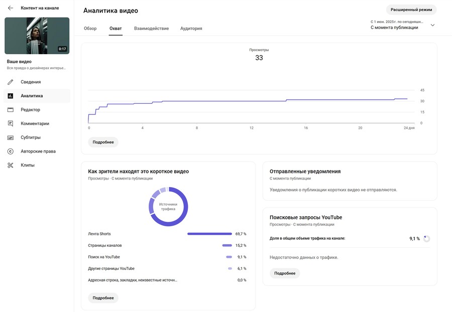Click the 9,1 % bar for Поиск на YouTube
The width and height of the screenshot is (452, 312).
(x=229, y=257)
